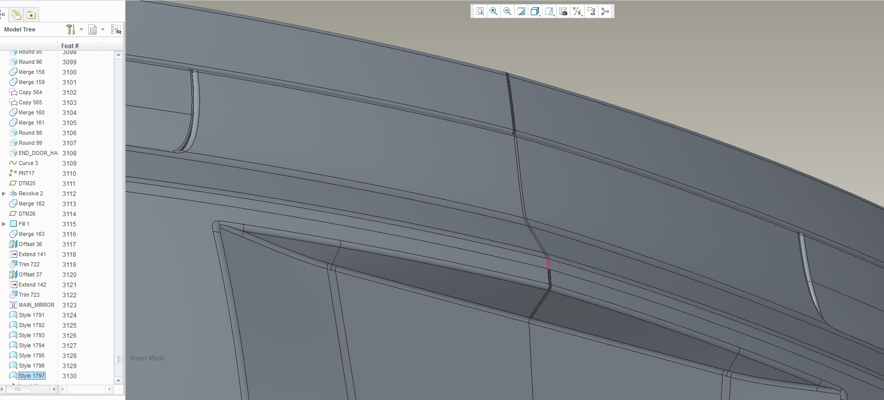Select the MAIN_MIRROR feature

point(36,305)
